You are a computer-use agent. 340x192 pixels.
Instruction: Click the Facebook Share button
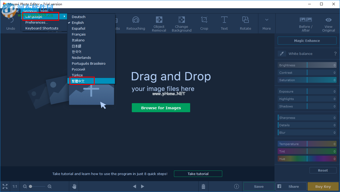tap(291, 186)
